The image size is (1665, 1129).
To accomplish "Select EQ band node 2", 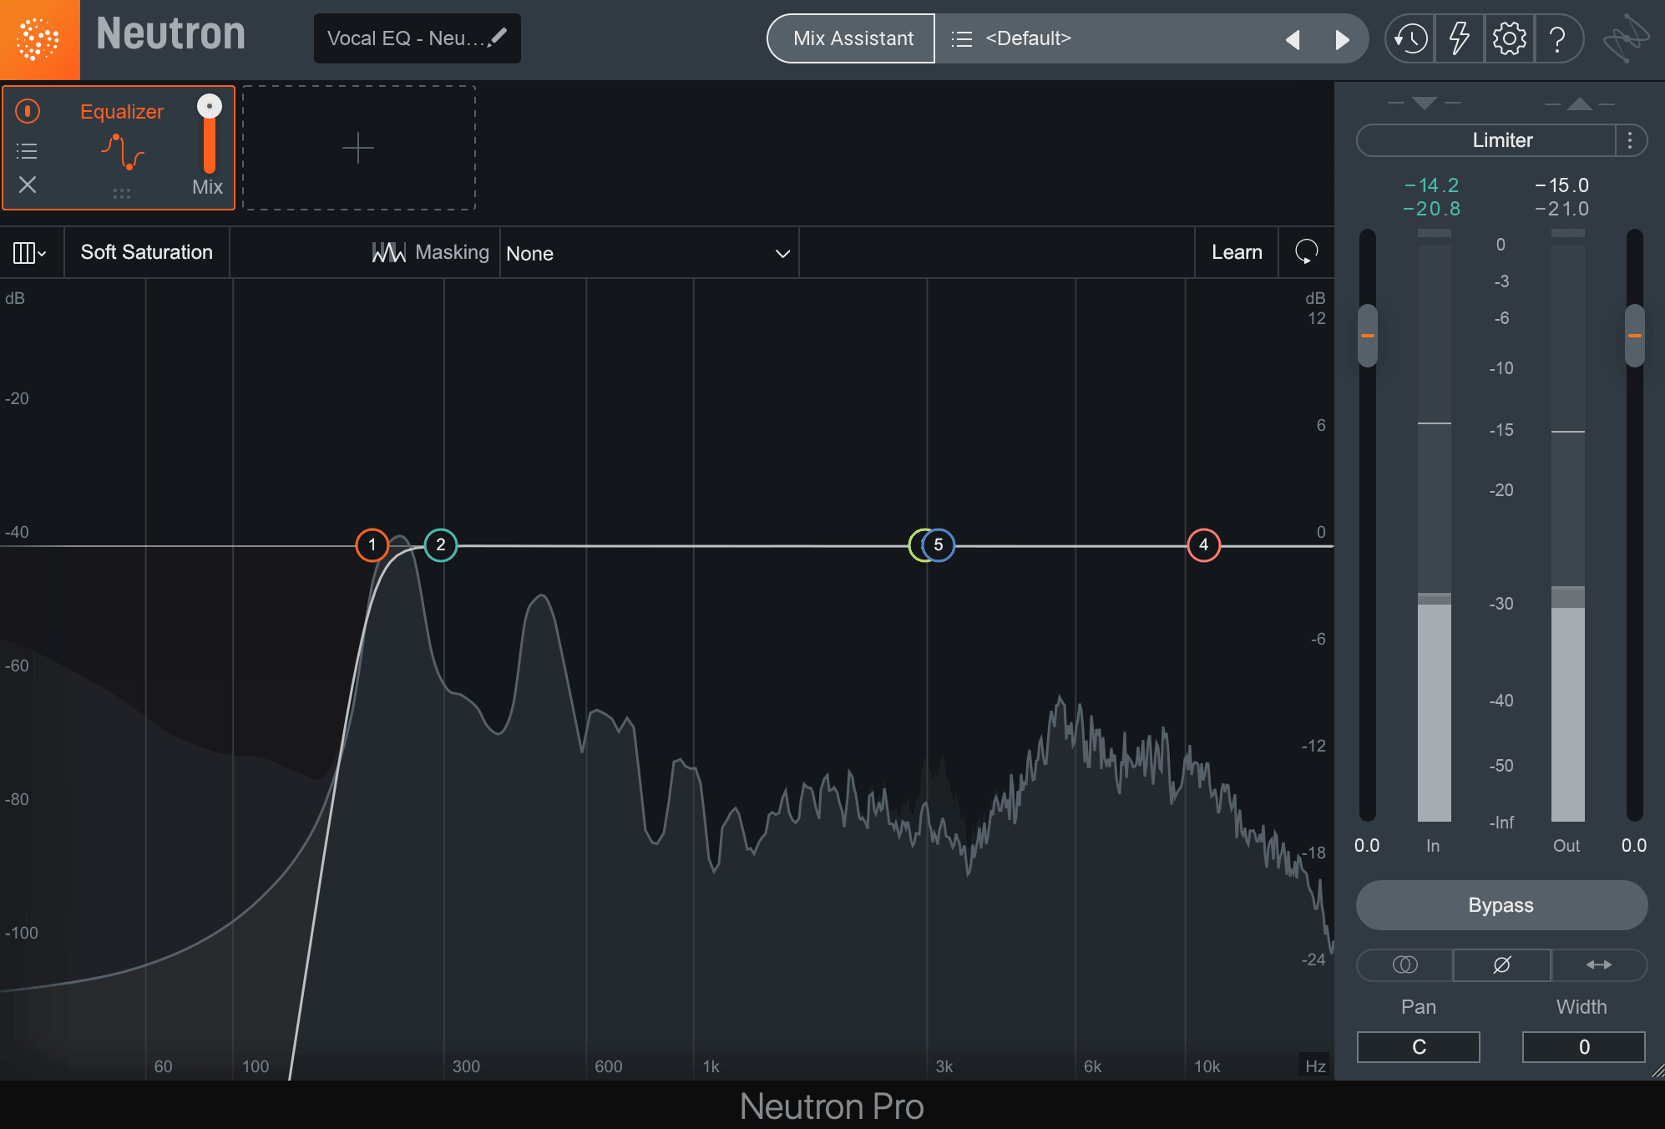I will (441, 545).
